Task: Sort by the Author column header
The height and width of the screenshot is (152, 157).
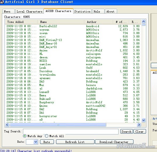Action: pos(99,22)
